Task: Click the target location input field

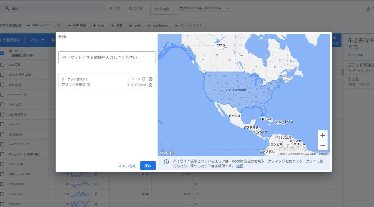Action: (x=107, y=57)
